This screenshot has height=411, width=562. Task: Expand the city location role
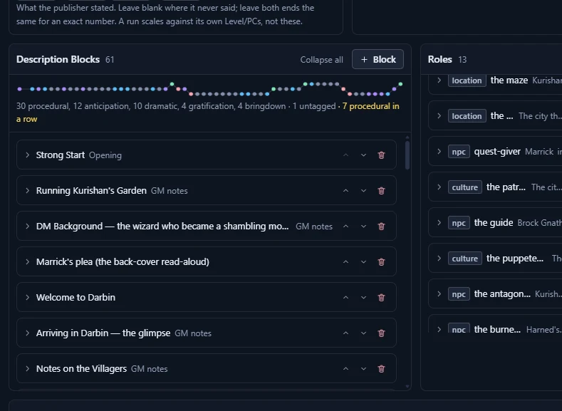(439, 115)
